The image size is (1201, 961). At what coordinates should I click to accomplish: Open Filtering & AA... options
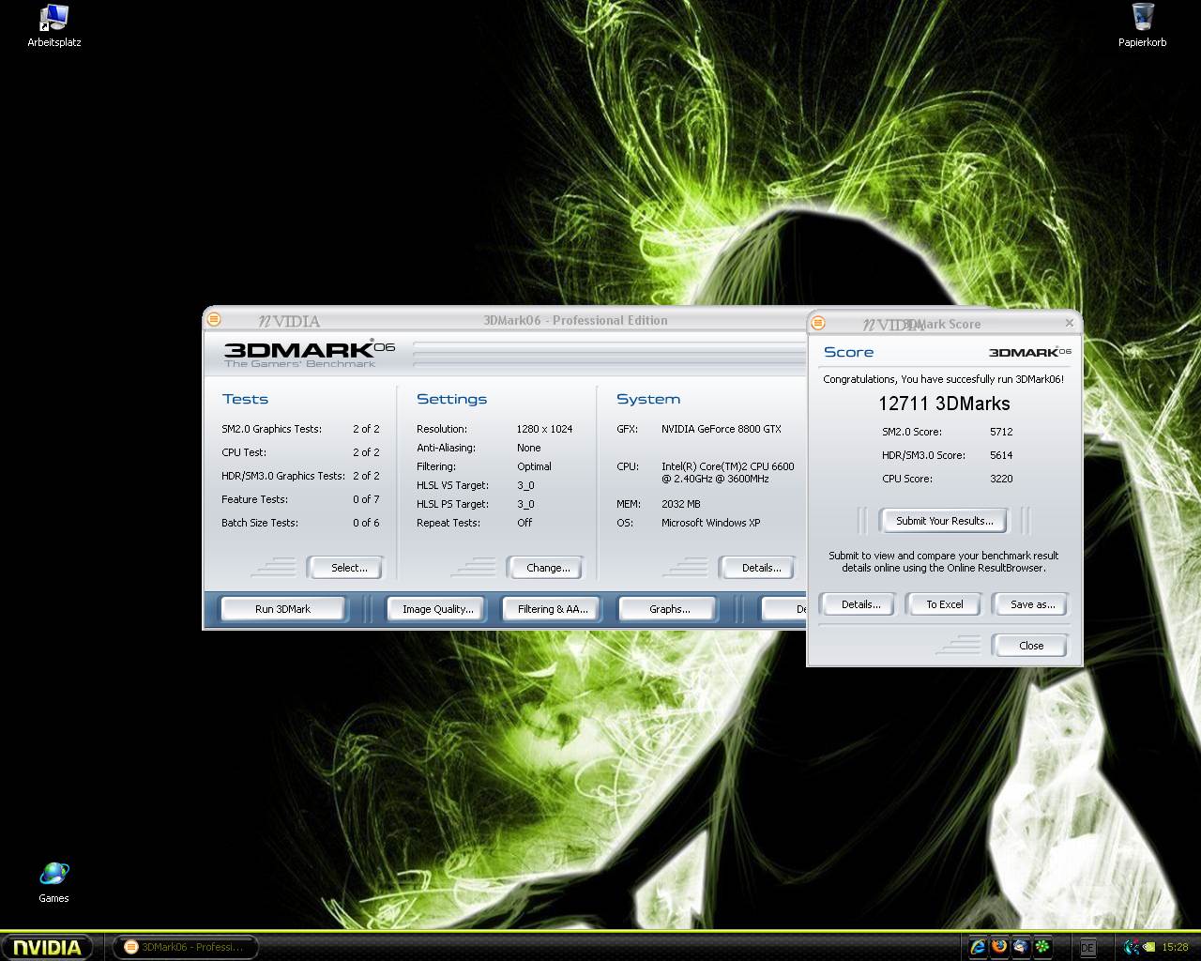coord(553,609)
